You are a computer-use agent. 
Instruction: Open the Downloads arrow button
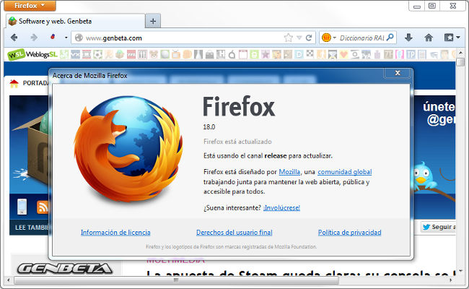(408, 38)
